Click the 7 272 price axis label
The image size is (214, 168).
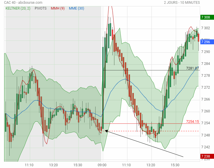click(206, 87)
